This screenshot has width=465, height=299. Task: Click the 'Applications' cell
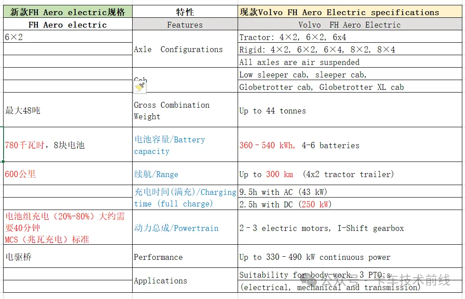(185, 280)
